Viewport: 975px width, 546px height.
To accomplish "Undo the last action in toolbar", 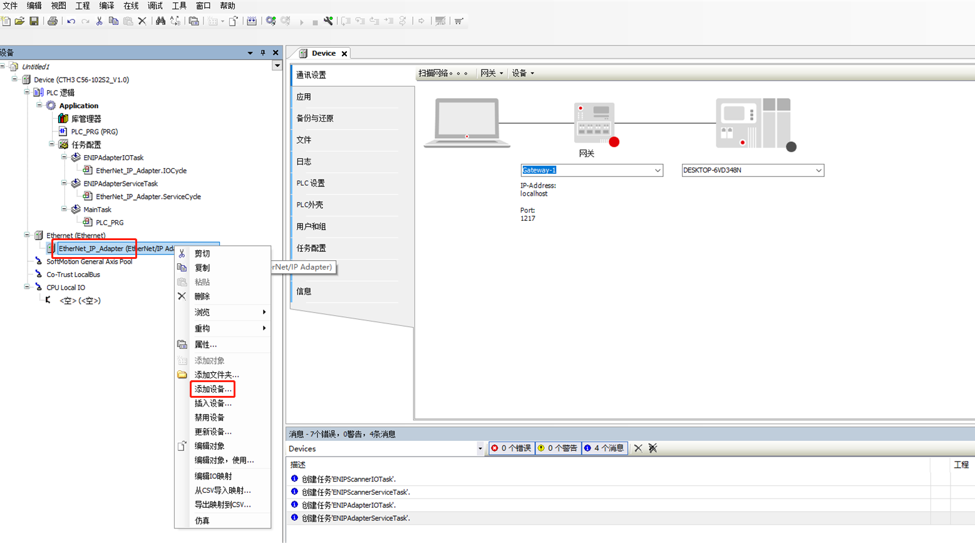I will 71,21.
